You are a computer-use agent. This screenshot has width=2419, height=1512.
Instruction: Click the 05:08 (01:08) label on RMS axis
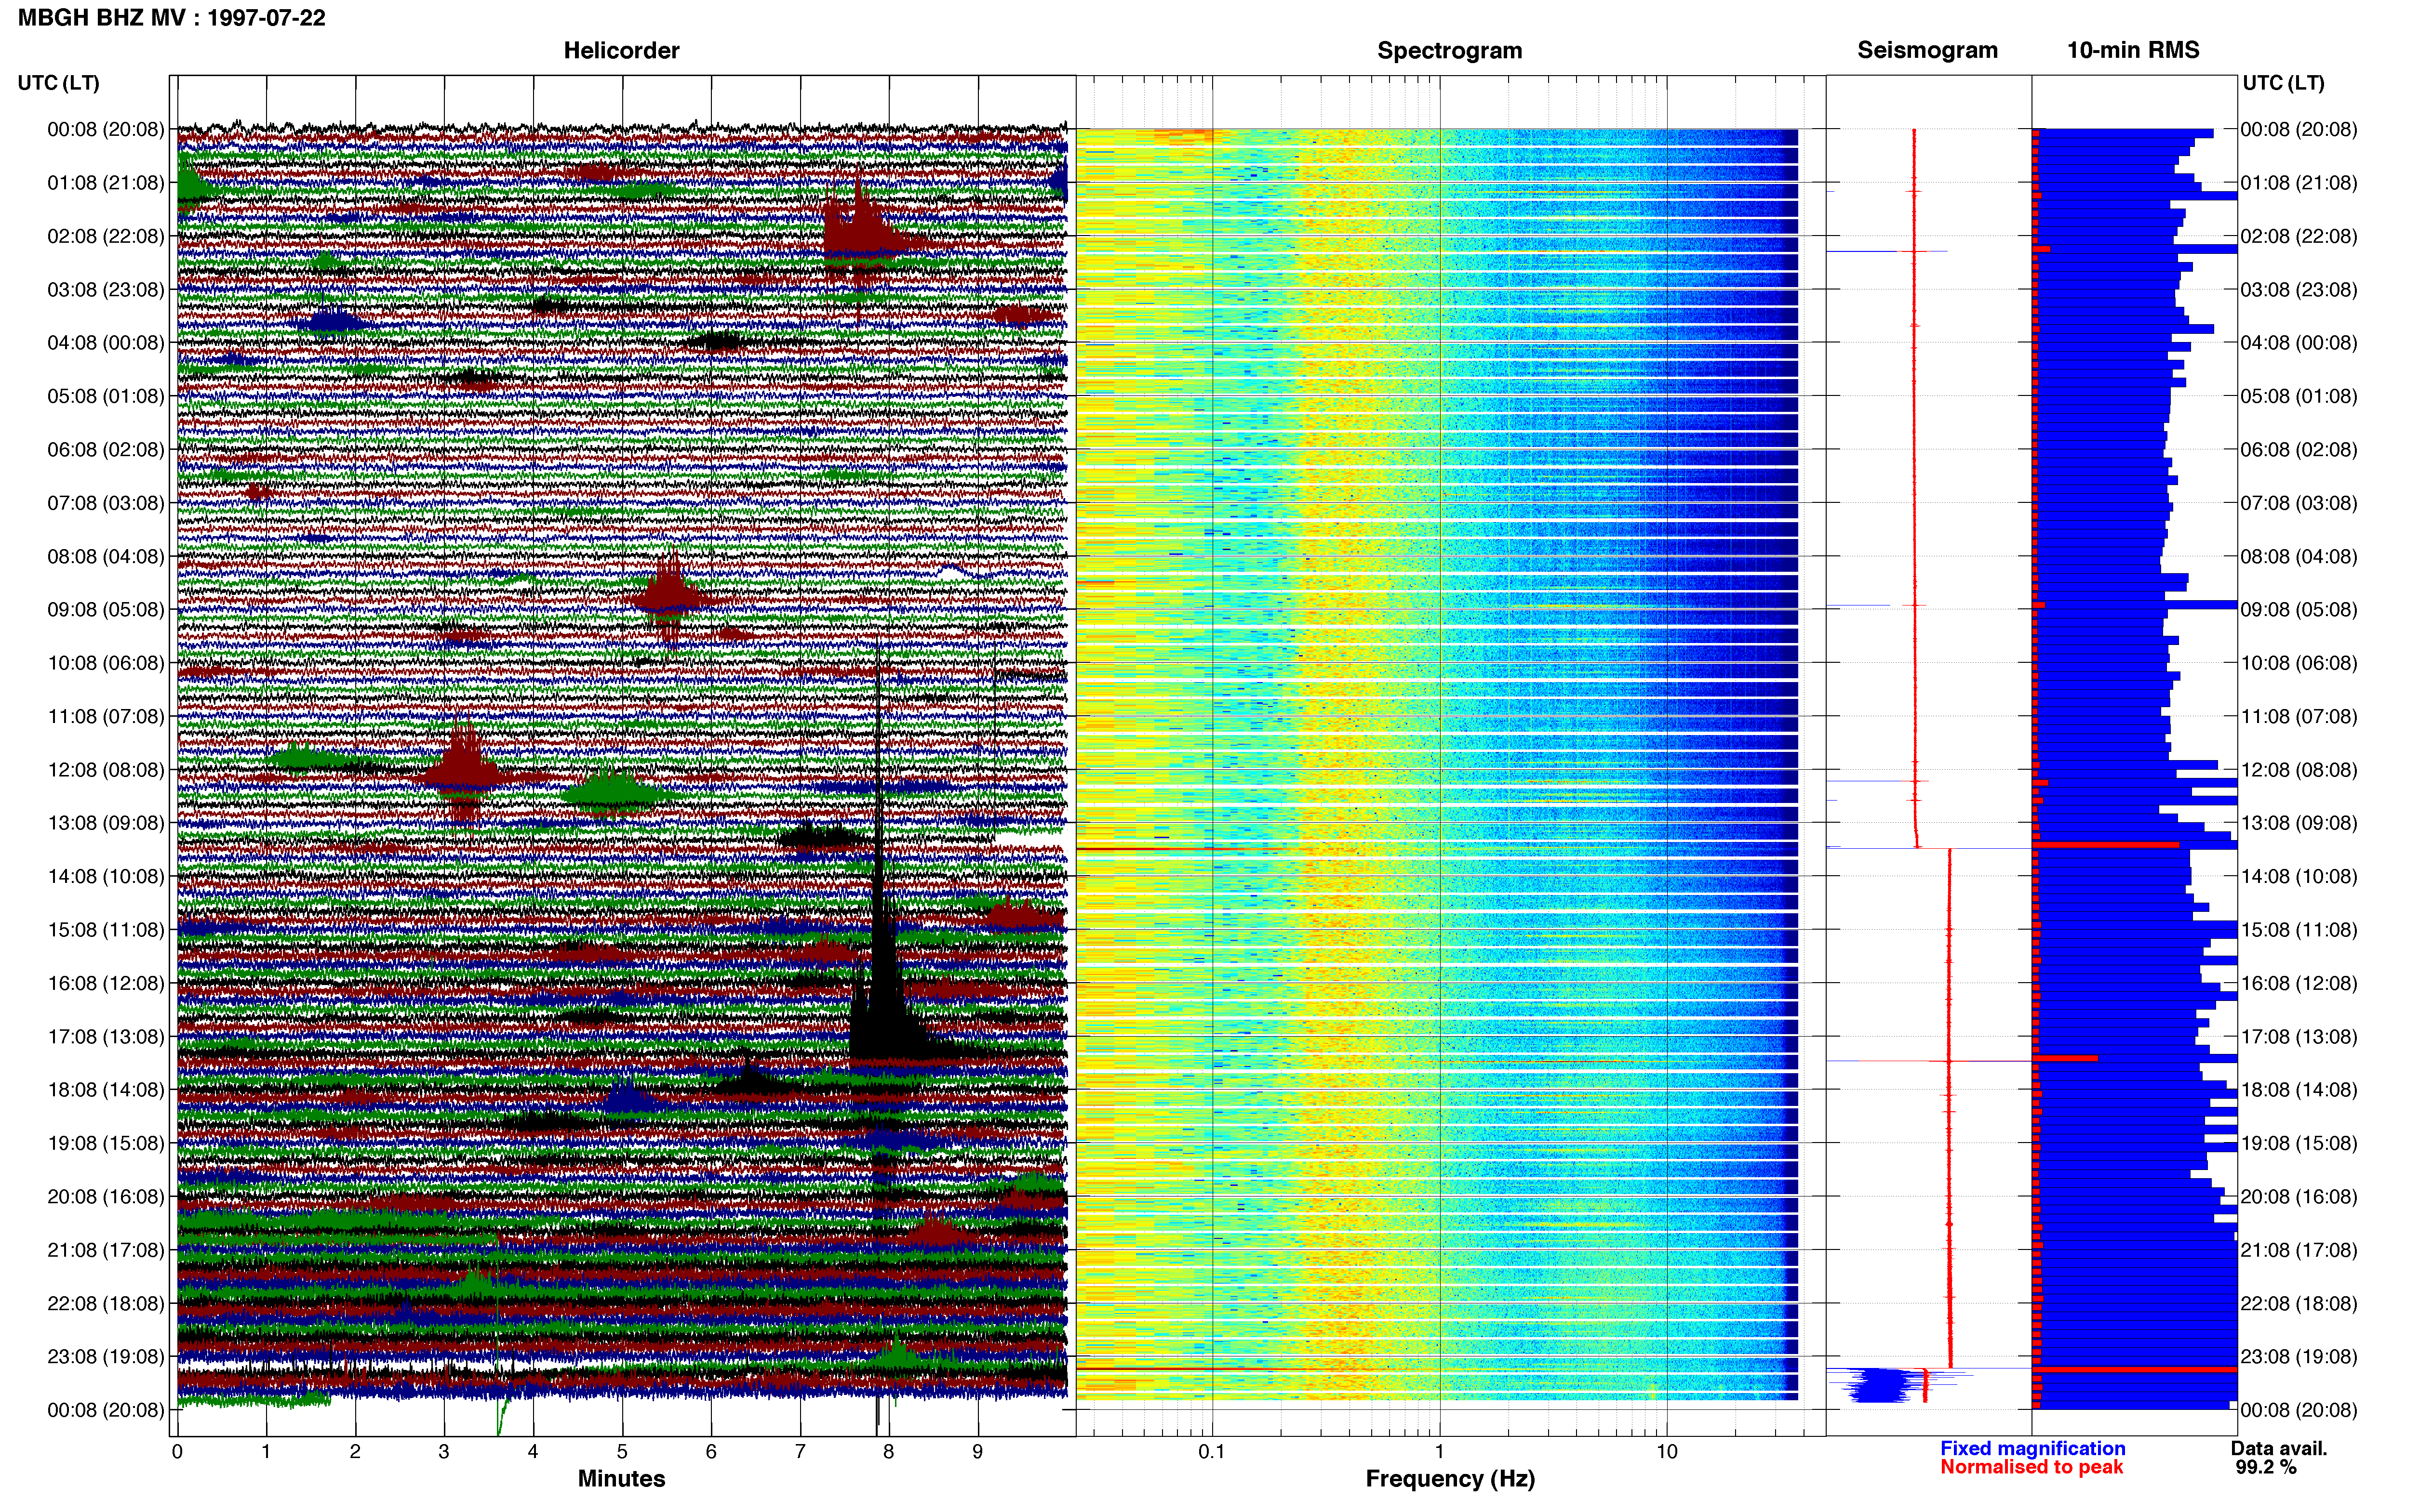pyautogui.click(x=2299, y=396)
